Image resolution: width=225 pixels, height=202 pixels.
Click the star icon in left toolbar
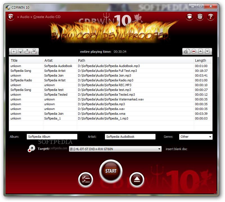click(14, 51)
